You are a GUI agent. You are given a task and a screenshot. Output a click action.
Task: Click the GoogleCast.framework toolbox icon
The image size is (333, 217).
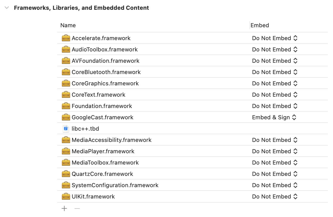pos(66,117)
